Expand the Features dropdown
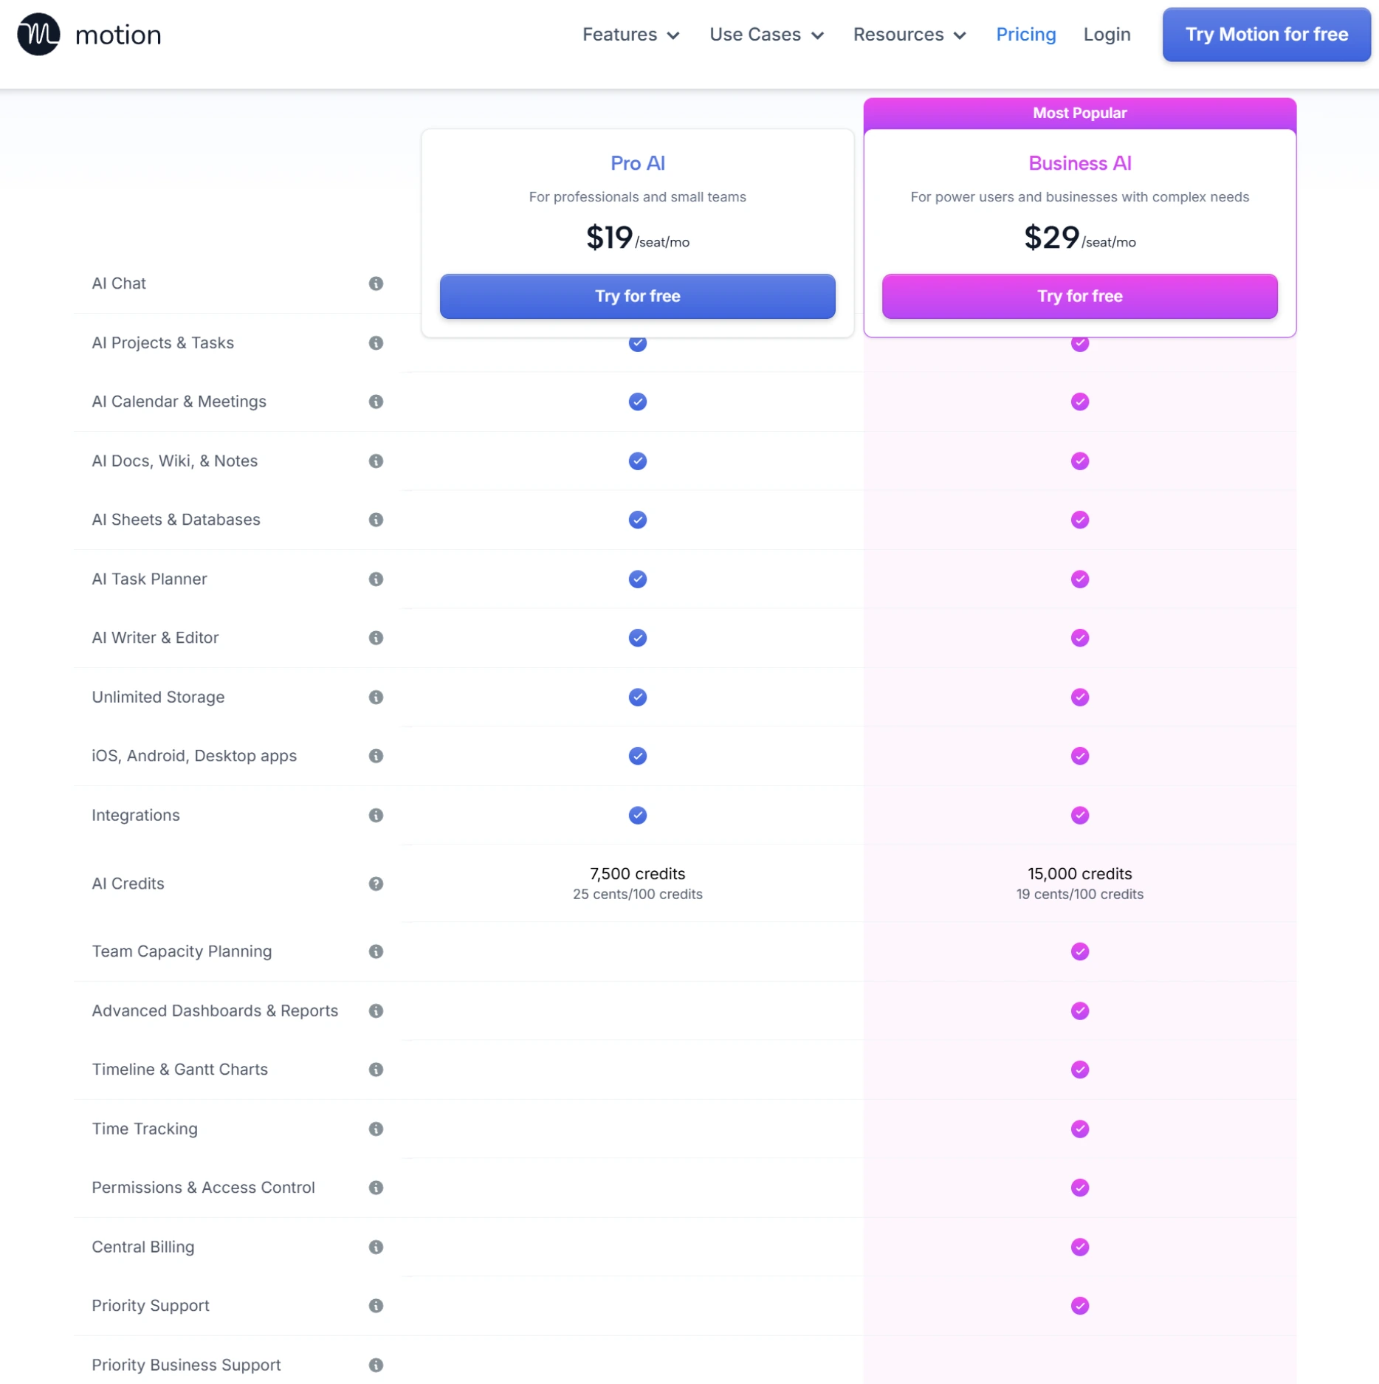Screen dimensions: 1379x1384 tap(630, 34)
